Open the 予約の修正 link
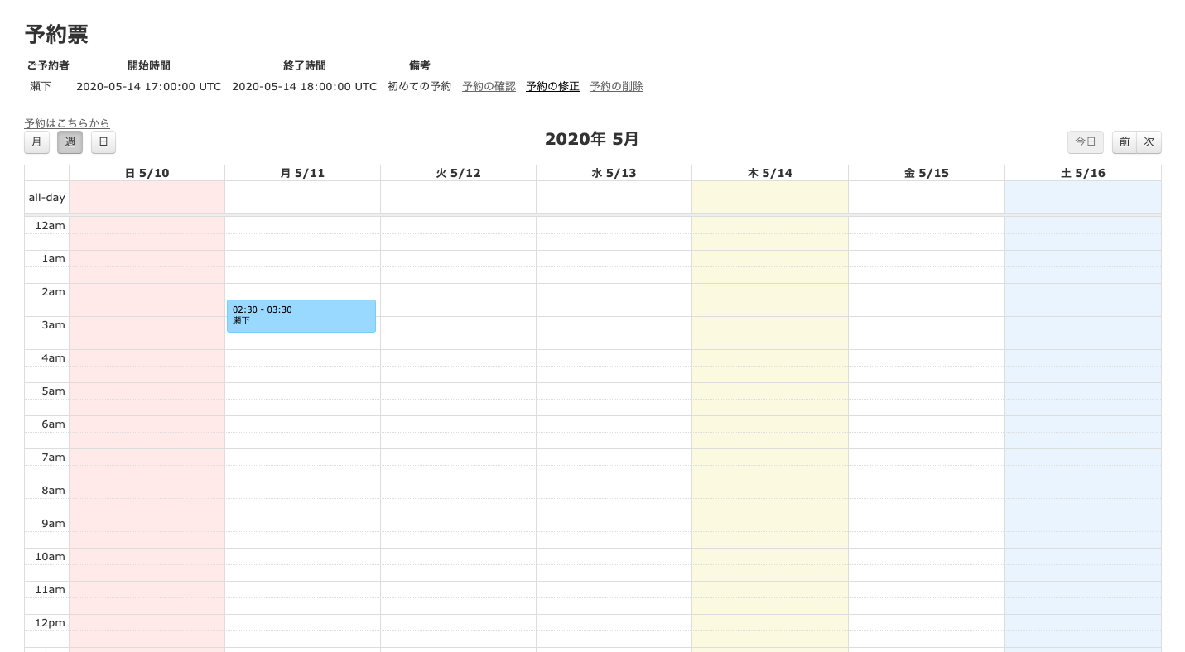 [x=552, y=86]
